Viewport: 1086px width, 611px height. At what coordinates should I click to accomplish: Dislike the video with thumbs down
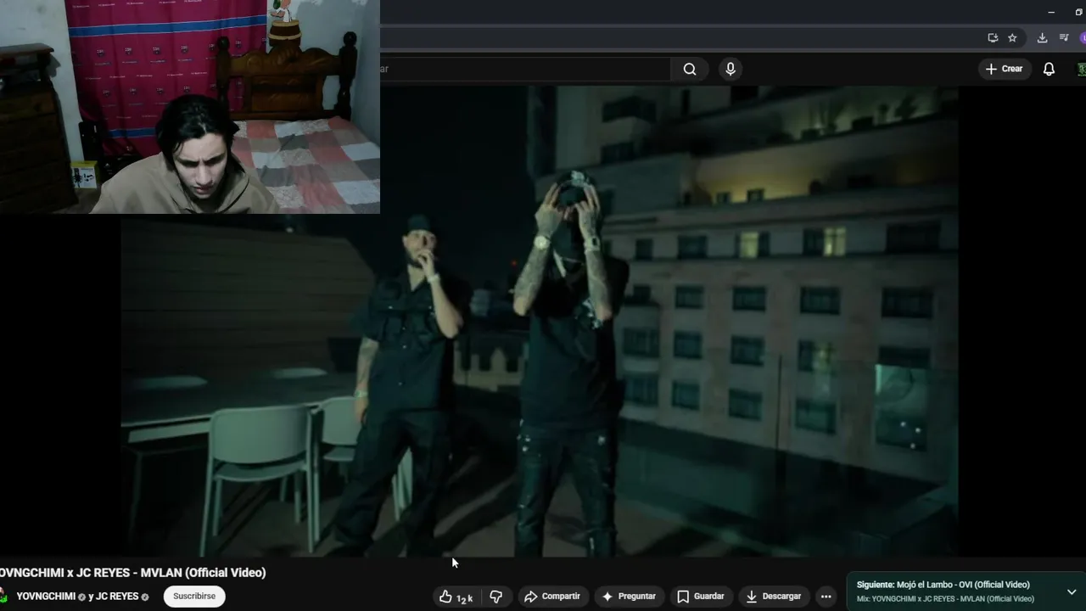pyautogui.click(x=496, y=597)
